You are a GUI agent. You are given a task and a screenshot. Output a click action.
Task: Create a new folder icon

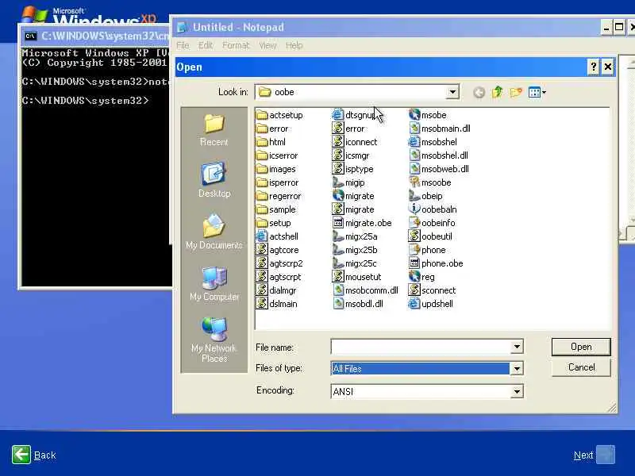point(516,92)
